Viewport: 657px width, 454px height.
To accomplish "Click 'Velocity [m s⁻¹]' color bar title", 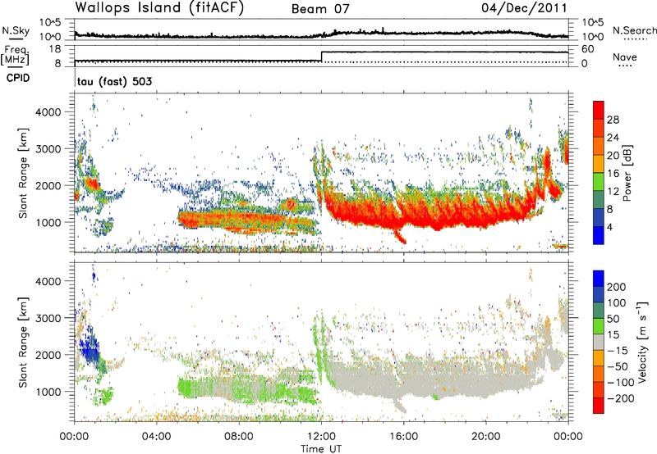I will tap(641, 342).
